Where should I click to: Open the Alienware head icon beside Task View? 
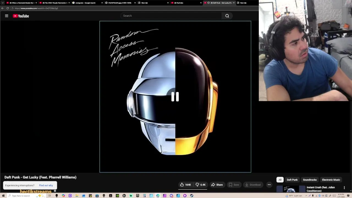(57, 196)
